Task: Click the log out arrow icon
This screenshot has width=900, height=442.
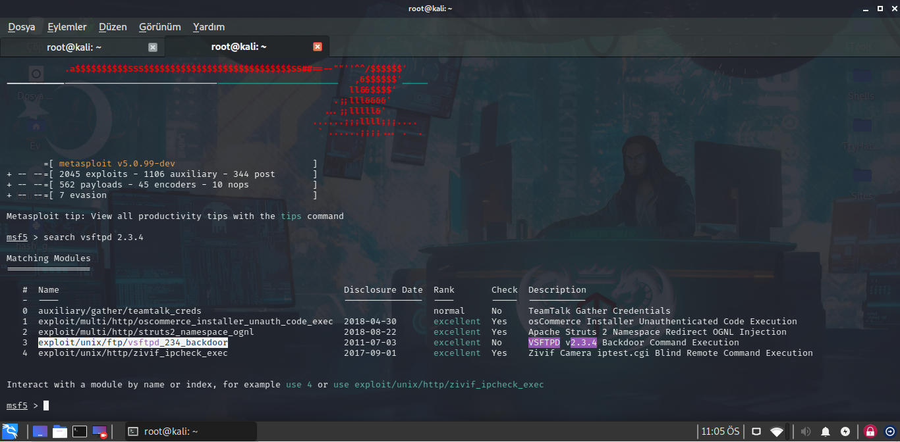Action: [x=889, y=431]
